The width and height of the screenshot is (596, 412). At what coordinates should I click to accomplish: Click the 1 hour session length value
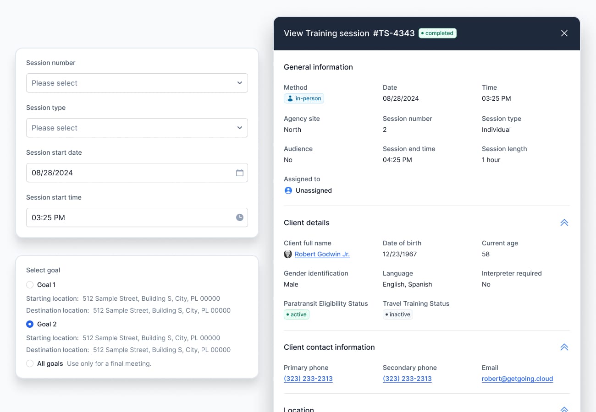pyautogui.click(x=491, y=160)
